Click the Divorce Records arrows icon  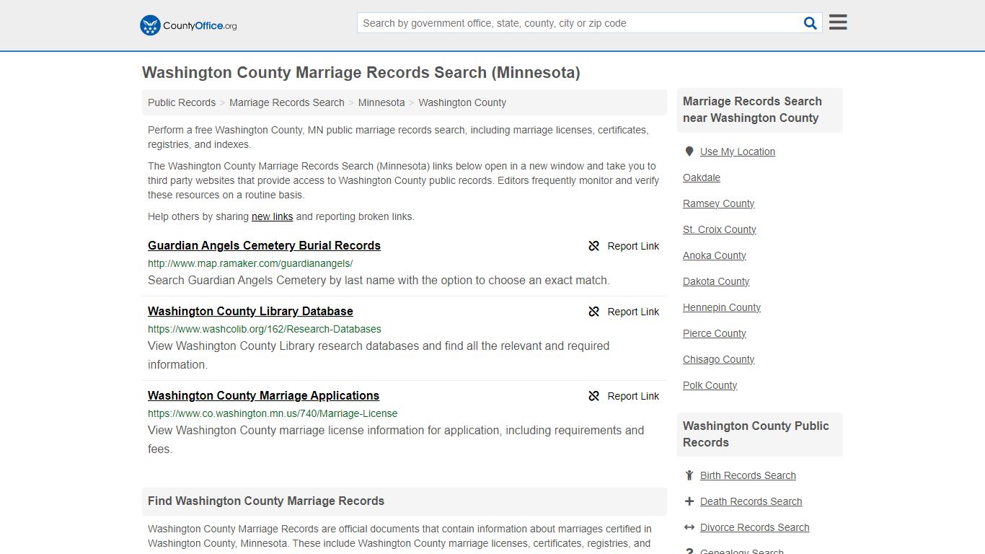(689, 527)
